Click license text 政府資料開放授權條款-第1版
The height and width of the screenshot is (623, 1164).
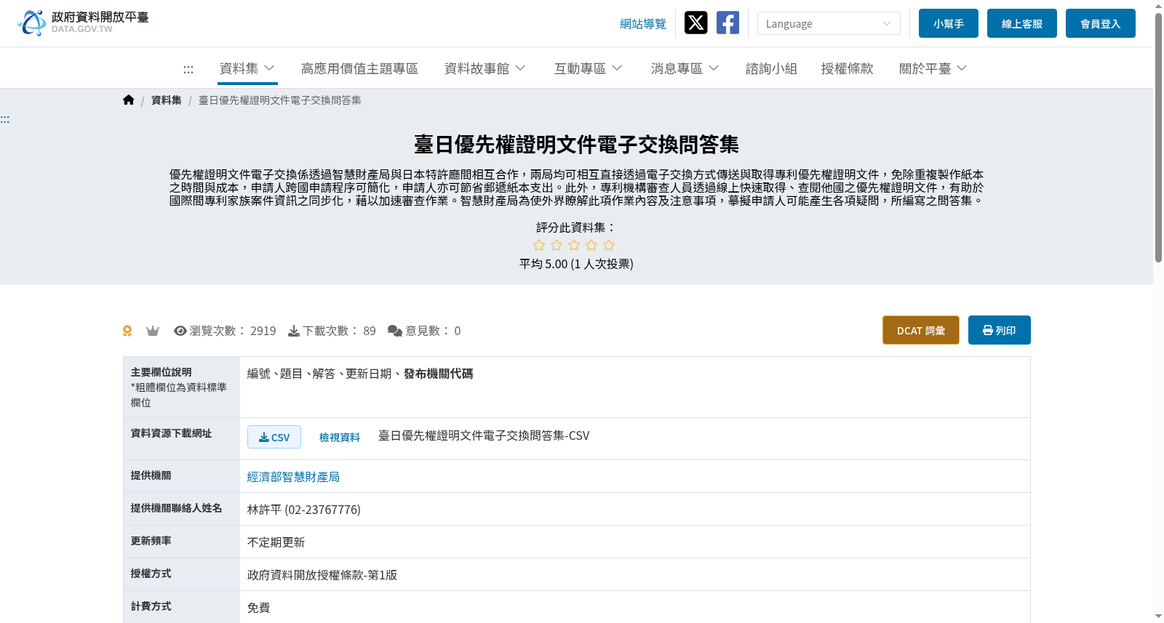(322, 575)
